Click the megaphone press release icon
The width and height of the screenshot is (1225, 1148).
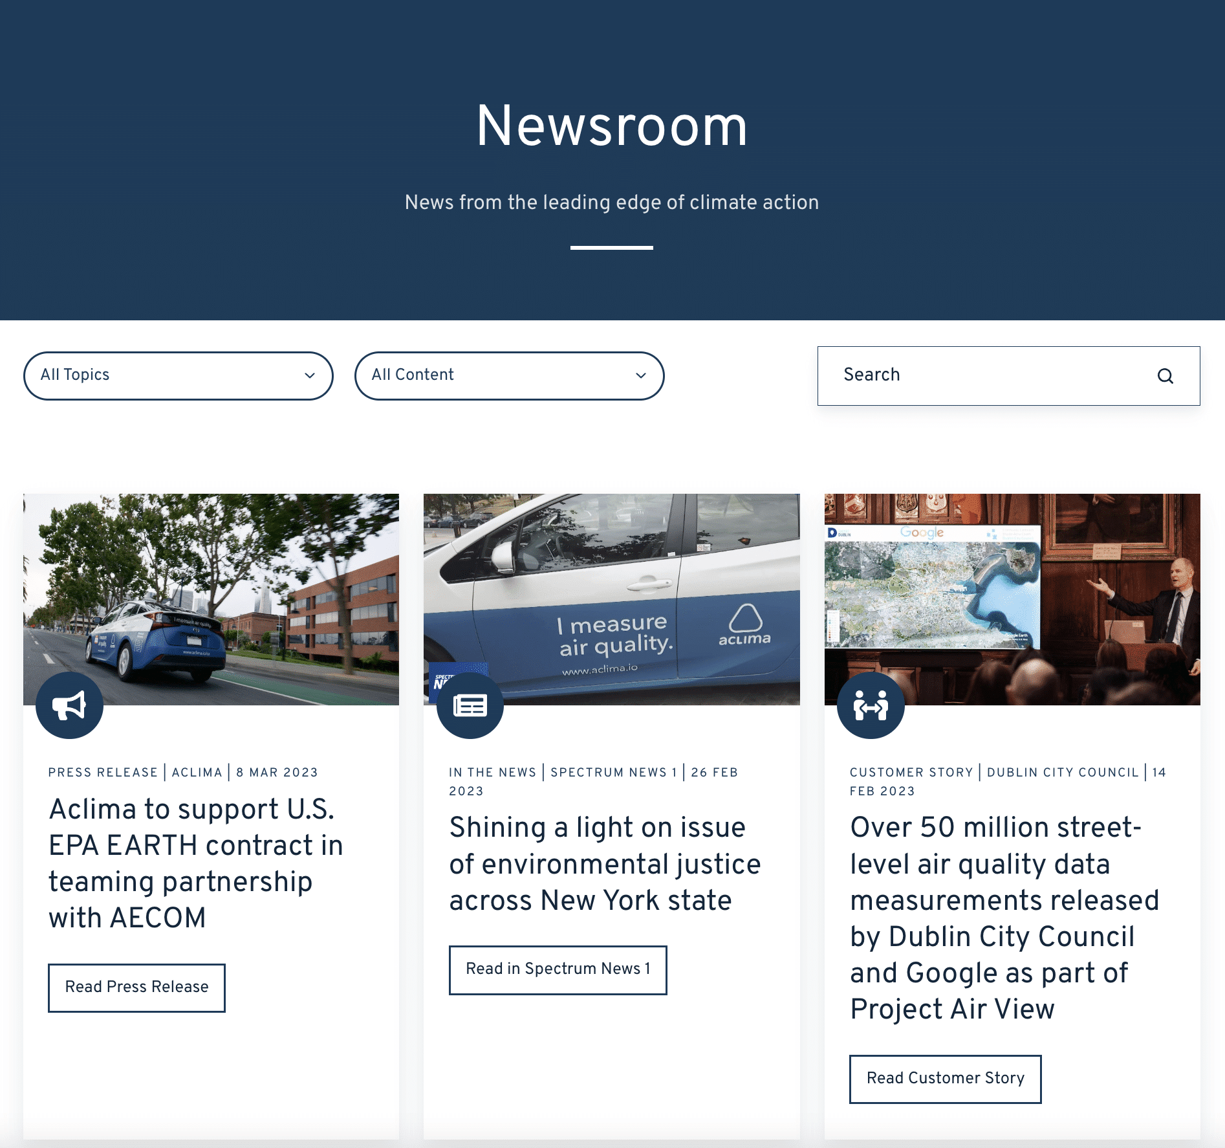pyautogui.click(x=69, y=706)
